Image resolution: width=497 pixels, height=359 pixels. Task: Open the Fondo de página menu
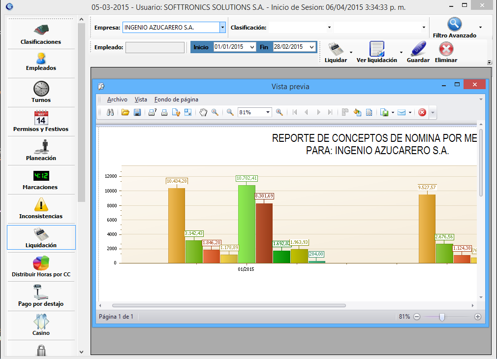point(176,99)
